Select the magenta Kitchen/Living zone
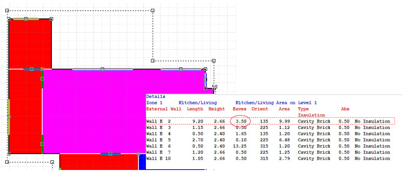Viewport: 407px width, 177px height. [92, 111]
